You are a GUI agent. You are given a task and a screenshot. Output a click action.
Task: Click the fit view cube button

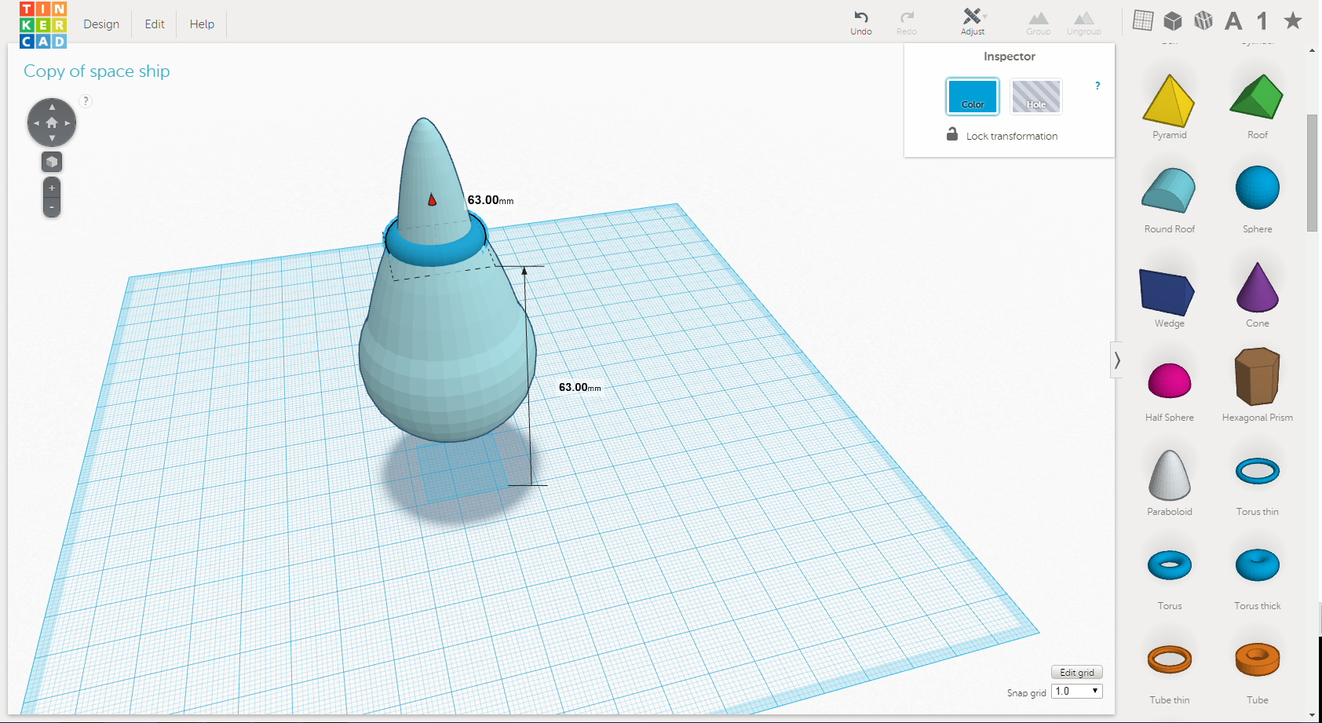[x=52, y=162]
